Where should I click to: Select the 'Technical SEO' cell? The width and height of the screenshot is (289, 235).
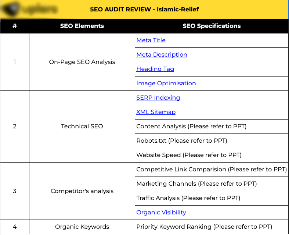coord(82,127)
